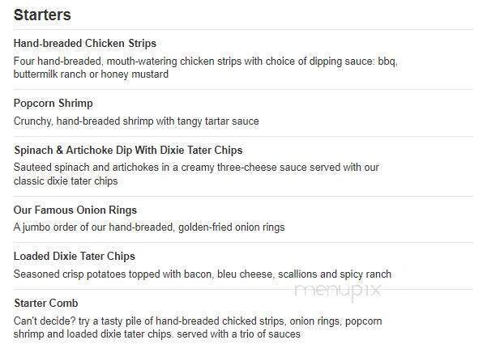Viewport: 483px width, 357px height.
Task: Click the word "Rings" in onion rings title
Action: (x=122, y=210)
